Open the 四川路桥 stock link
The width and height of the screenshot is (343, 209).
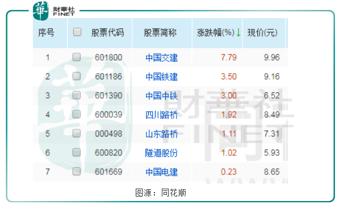[x=161, y=115]
